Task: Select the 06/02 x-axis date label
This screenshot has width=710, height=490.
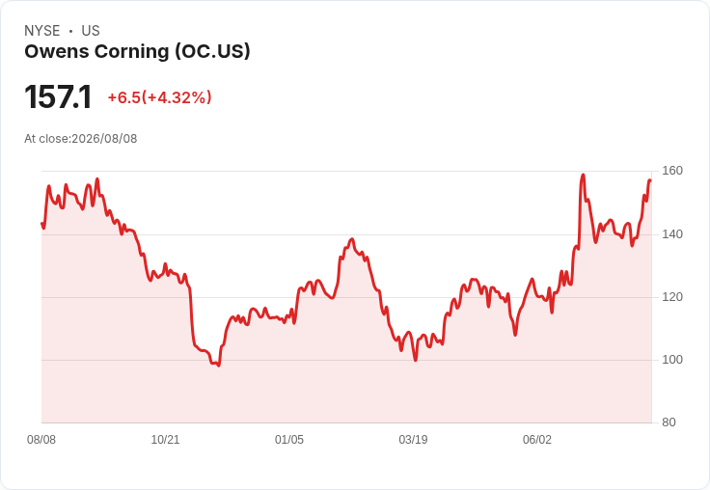Action: pyautogui.click(x=537, y=439)
